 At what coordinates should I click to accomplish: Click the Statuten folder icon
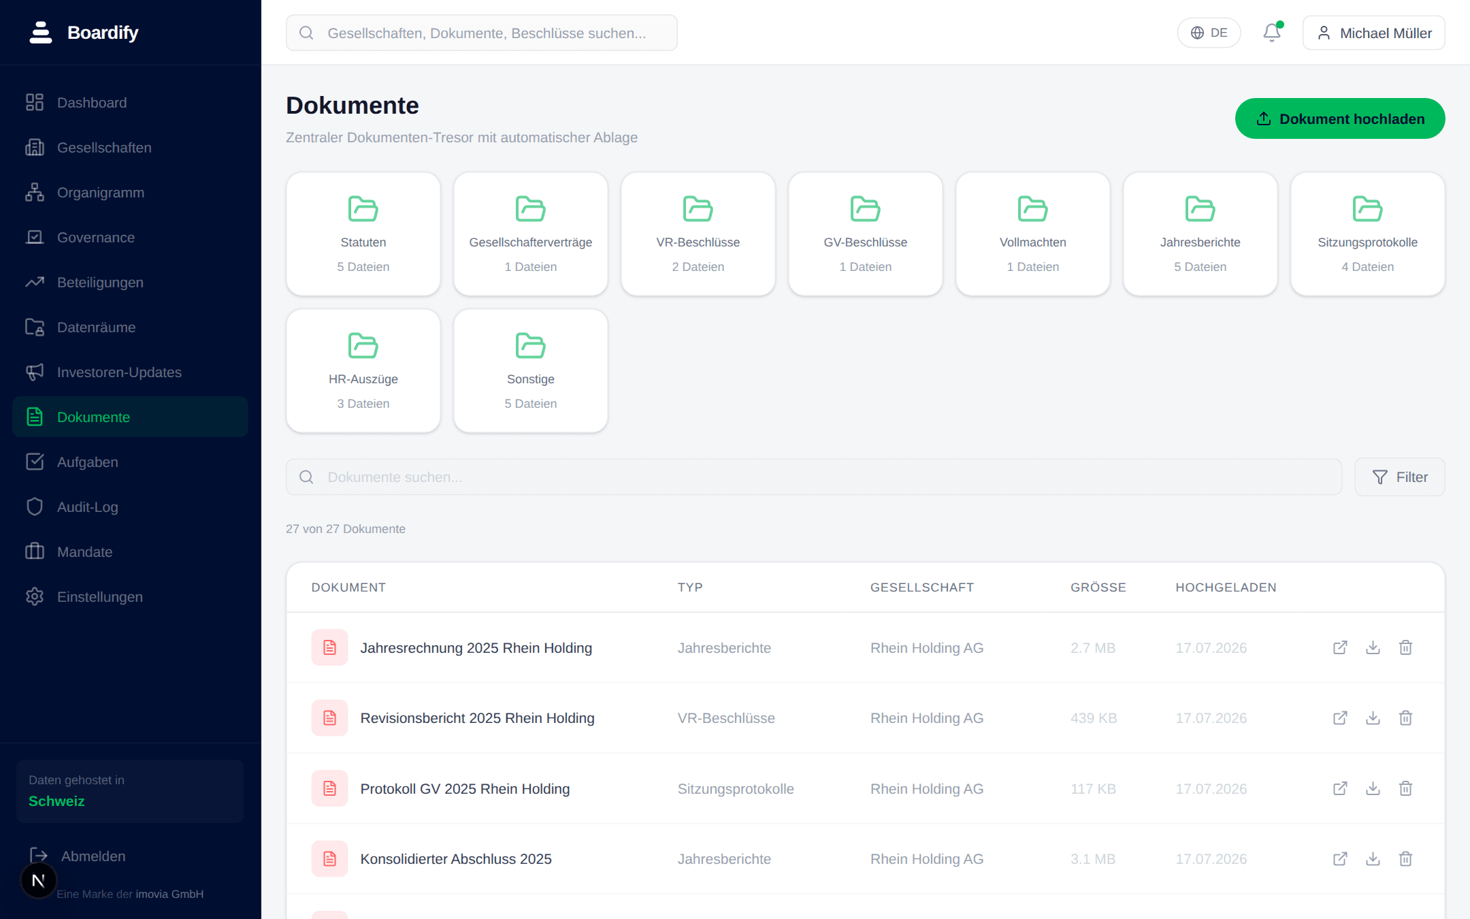[363, 208]
